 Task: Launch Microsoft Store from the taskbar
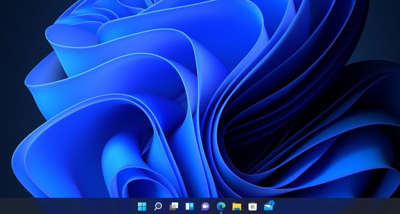pyautogui.click(x=253, y=206)
